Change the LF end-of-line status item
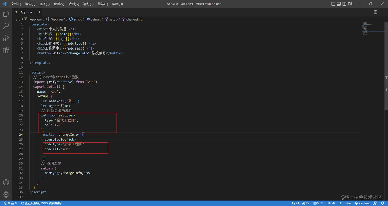This screenshot has height=206, width=388. 340,203
